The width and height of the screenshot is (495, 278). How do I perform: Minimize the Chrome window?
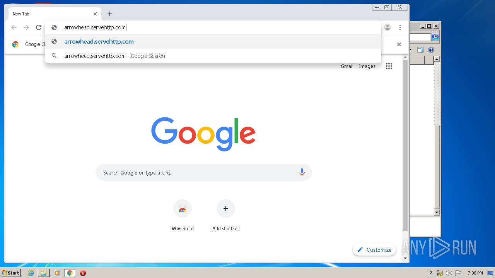[377, 7]
